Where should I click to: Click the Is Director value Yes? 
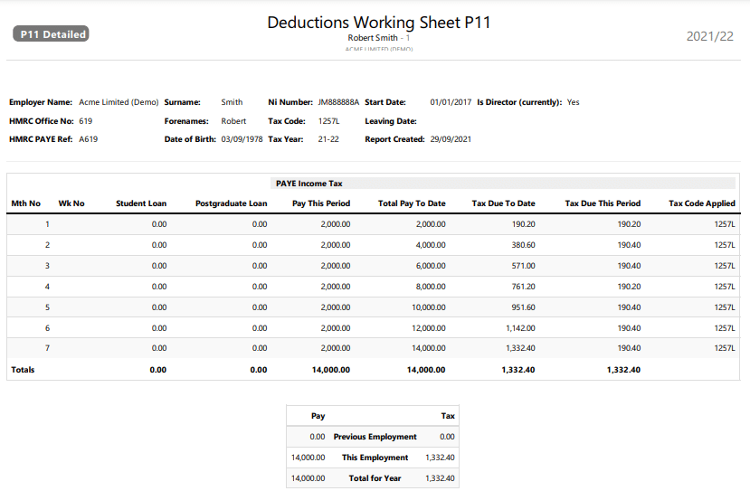[573, 102]
